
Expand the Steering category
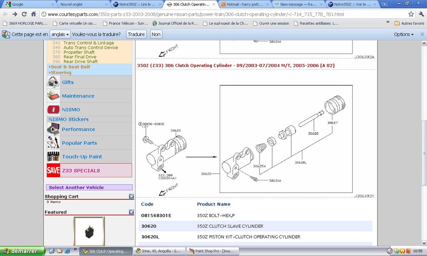[x=61, y=73]
